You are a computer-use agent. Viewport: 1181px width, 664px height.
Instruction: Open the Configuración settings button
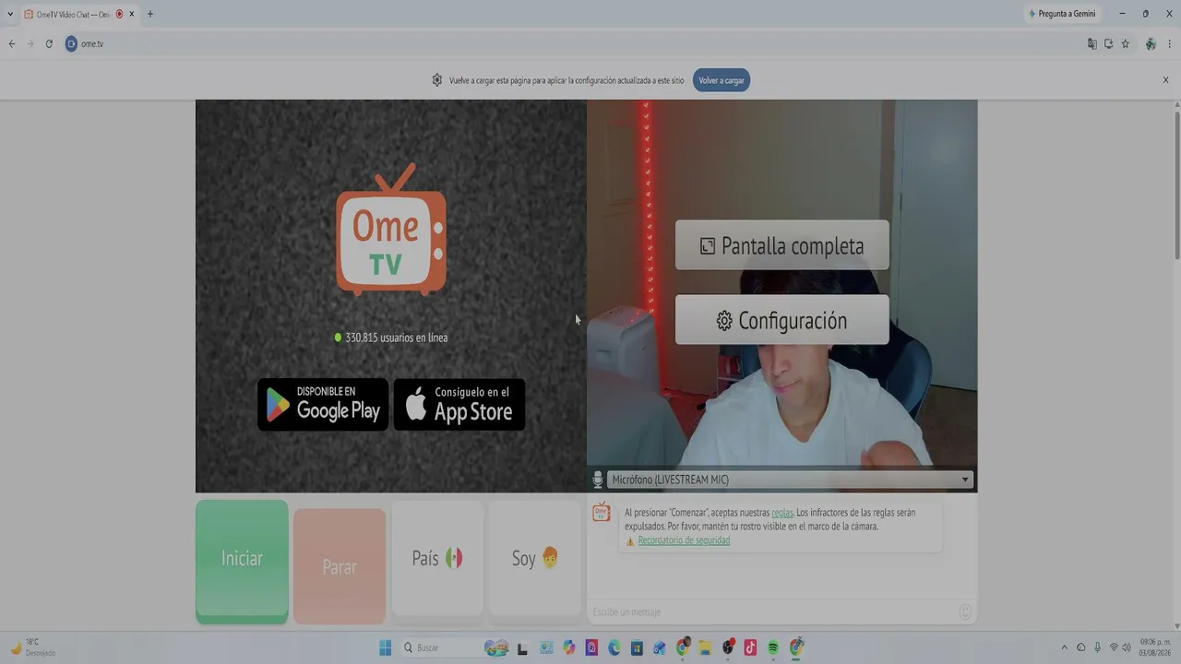click(x=782, y=320)
